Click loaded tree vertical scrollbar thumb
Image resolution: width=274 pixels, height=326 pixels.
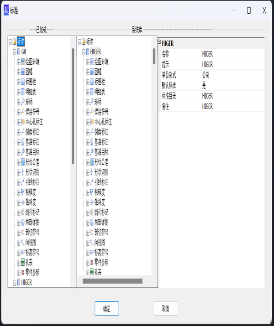pyautogui.click(x=73, y=106)
